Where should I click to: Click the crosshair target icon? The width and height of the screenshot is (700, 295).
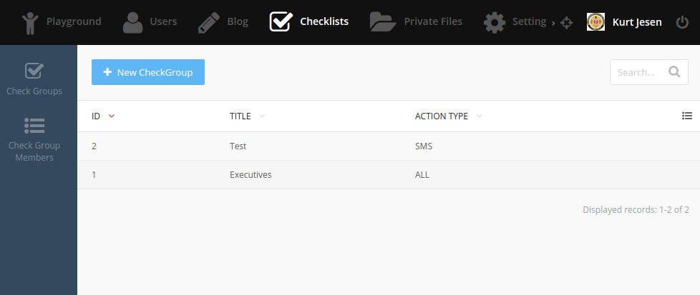[x=566, y=23]
